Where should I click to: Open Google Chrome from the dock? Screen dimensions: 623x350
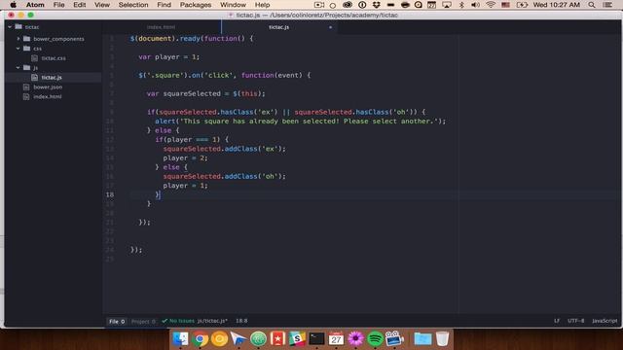coord(200,339)
